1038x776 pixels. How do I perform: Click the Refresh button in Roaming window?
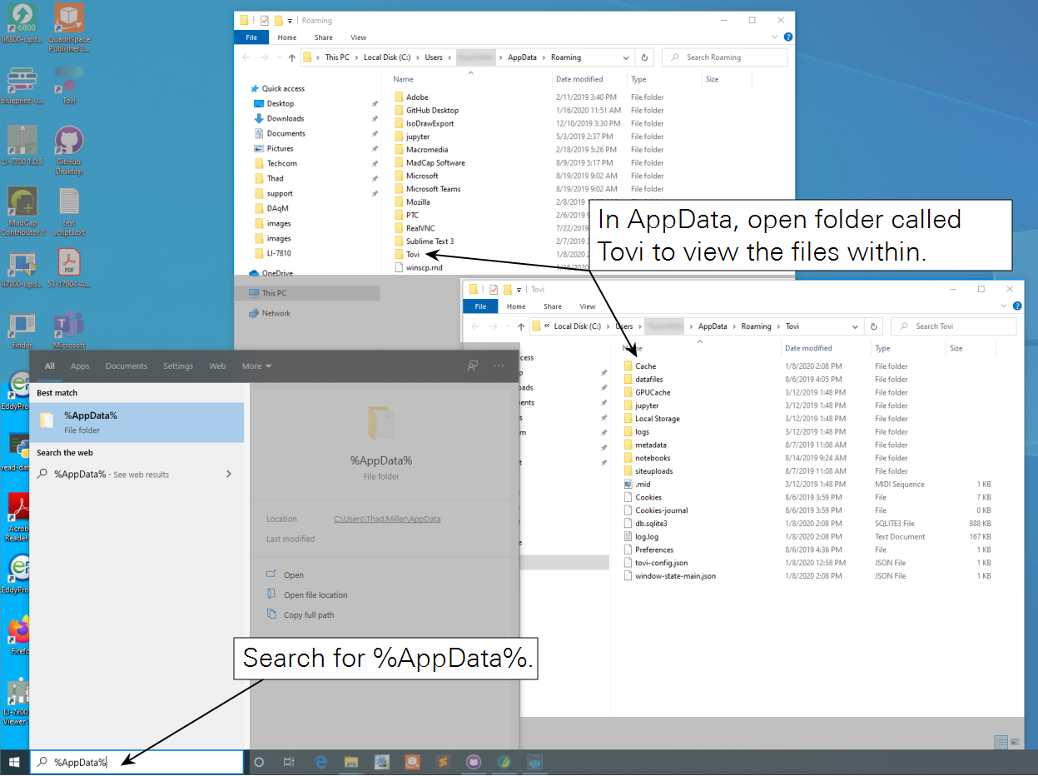(x=643, y=57)
